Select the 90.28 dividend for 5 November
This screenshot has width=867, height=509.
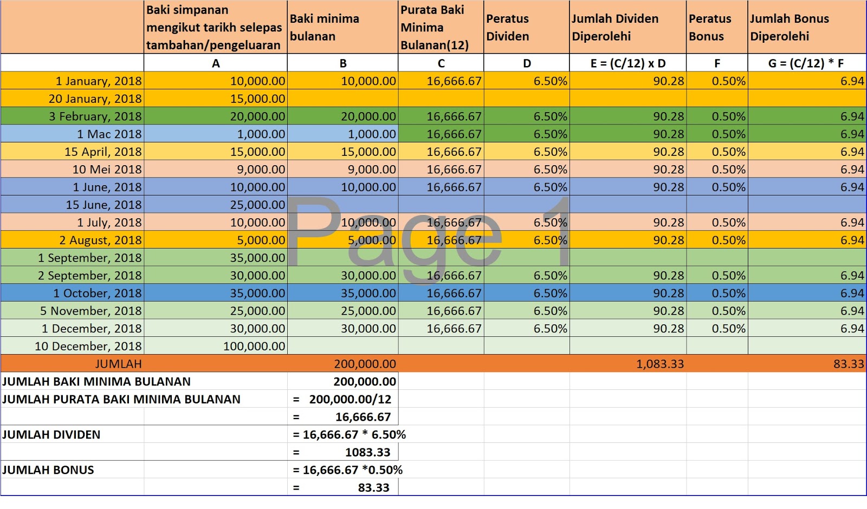pyautogui.click(x=628, y=311)
